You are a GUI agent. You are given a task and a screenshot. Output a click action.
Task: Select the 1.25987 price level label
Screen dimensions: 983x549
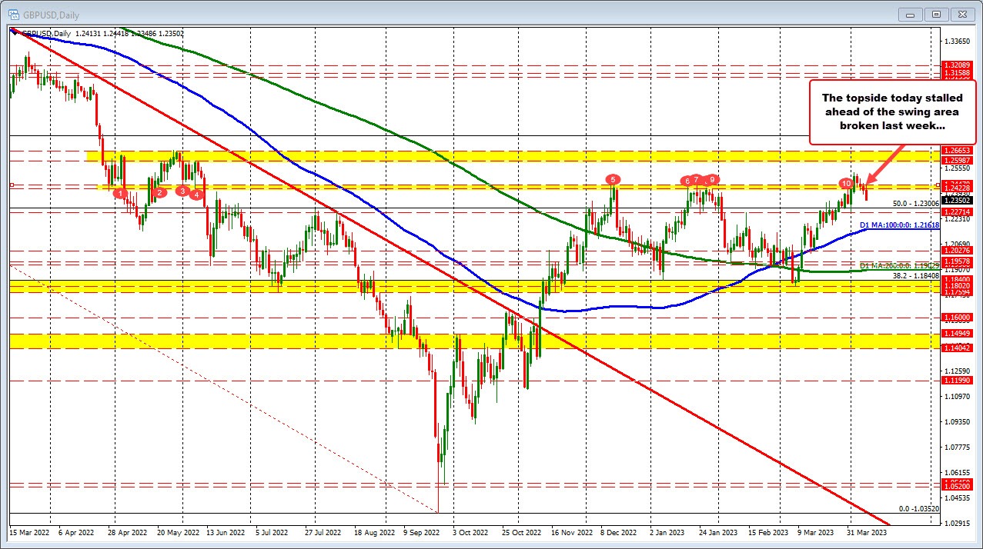(x=958, y=159)
